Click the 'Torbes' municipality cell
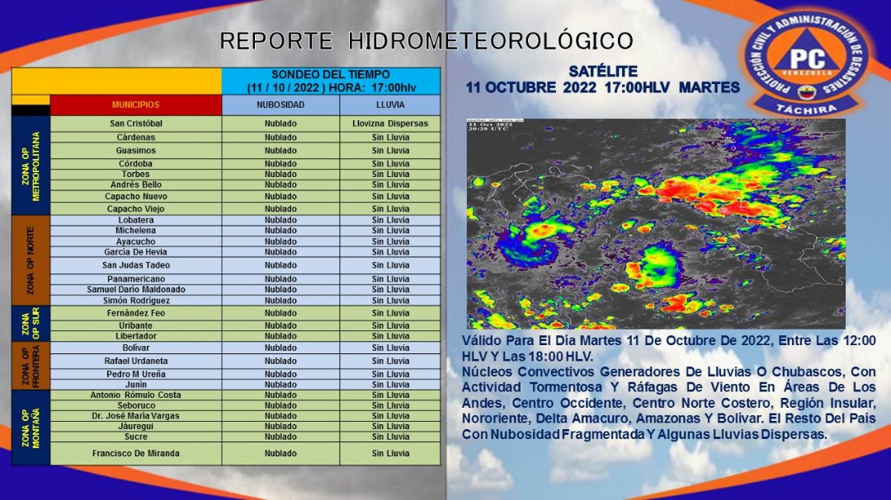Screen dimensions: 891x500 pyautogui.click(x=136, y=175)
